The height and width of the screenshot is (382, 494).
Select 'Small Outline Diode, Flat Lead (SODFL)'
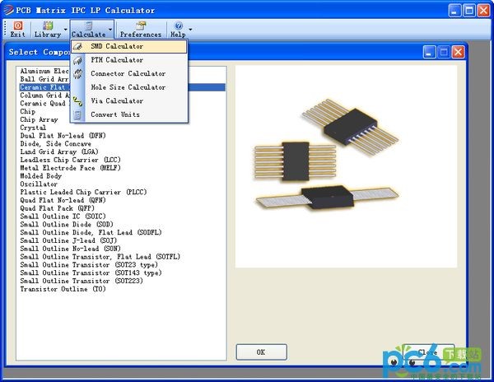[x=91, y=232]
